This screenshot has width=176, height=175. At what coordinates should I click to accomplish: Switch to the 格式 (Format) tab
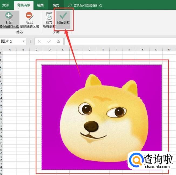click(x=56, y=5)
